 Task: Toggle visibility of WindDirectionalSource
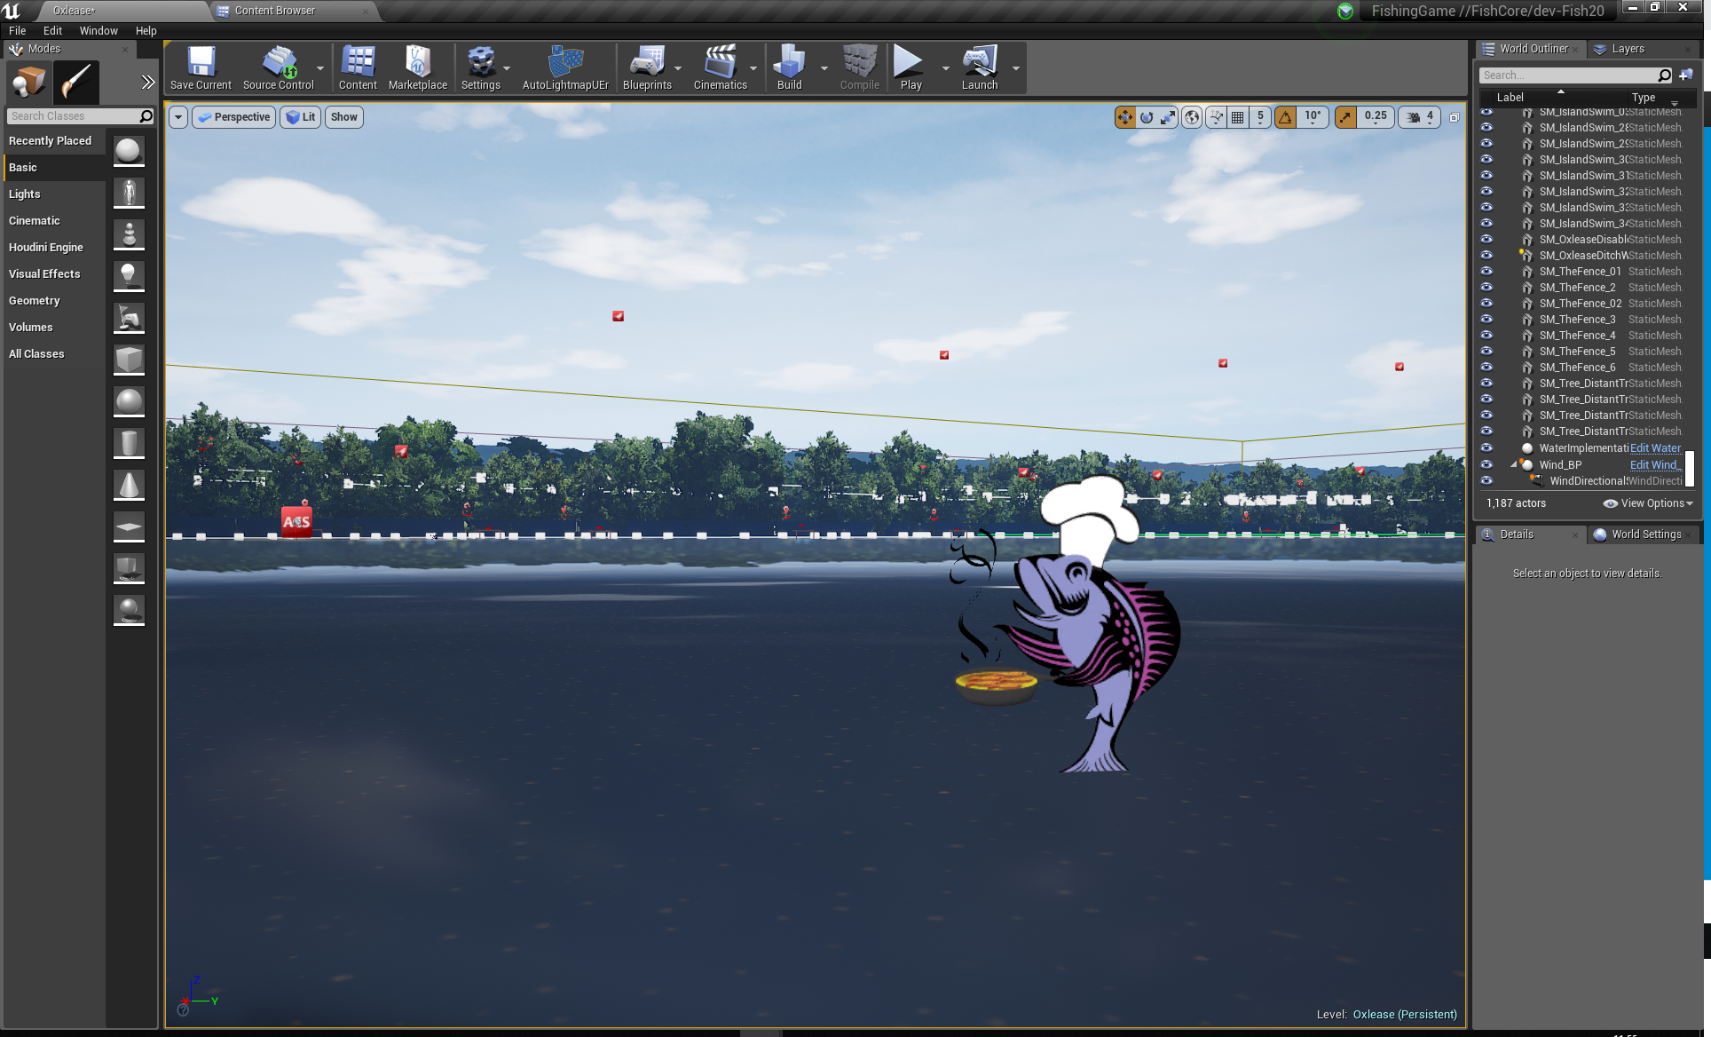click(1486, 480)
